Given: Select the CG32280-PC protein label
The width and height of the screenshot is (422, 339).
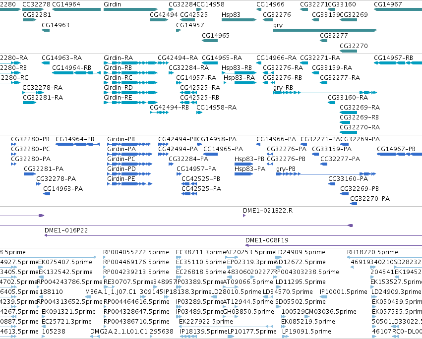Looking at the screenshot, I should pyautogui.click(x=30, y=149).
